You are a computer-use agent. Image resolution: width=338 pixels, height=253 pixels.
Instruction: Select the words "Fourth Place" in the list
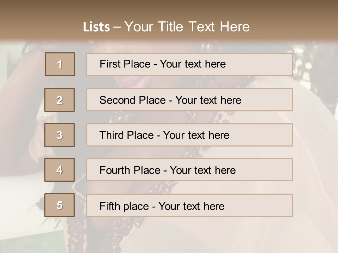click(x=130, y=170)
